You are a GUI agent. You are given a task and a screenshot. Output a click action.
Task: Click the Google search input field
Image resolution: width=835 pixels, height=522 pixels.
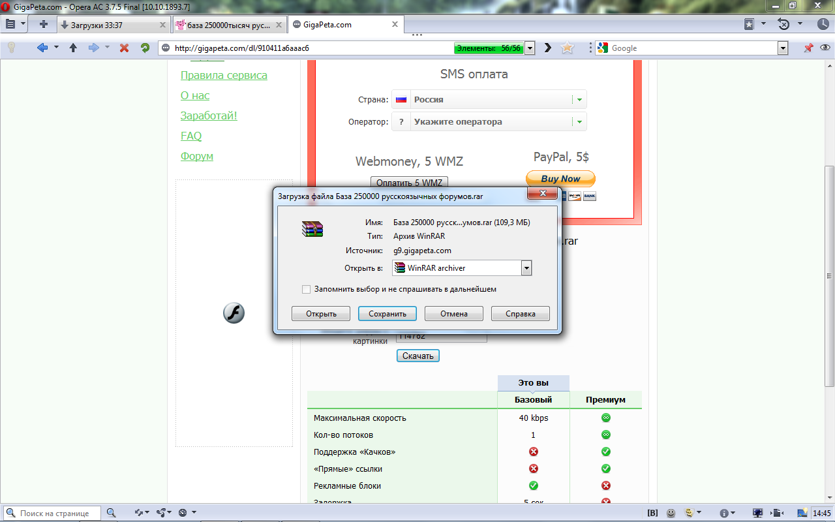tap(694, 48)
